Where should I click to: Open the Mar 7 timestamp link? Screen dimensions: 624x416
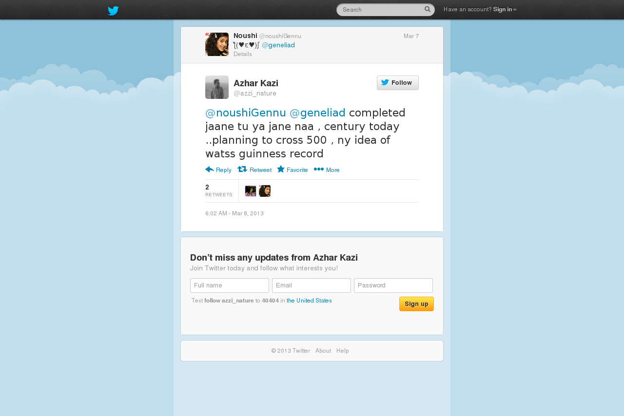(x=411, y=36)
